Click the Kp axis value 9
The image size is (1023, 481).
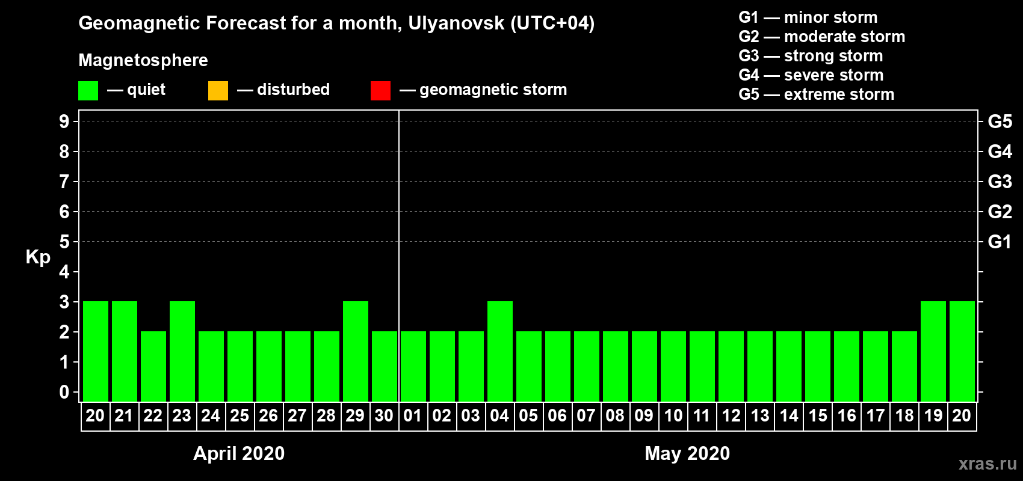point(64,121)
